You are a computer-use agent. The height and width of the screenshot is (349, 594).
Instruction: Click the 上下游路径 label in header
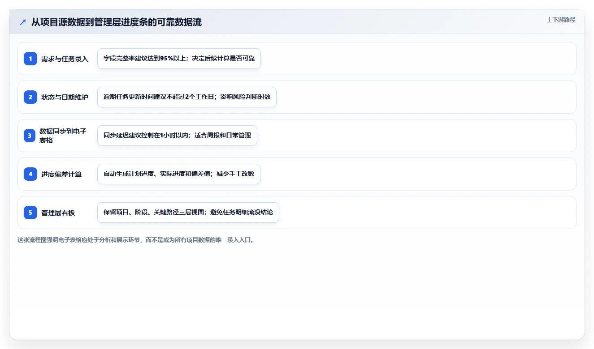(x=561, y=20)
